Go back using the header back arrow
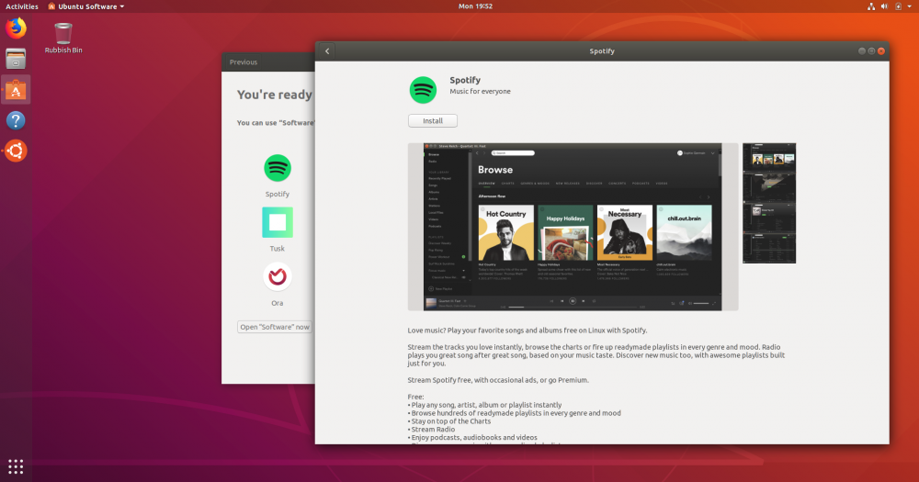Screen dimensions: 919x482 click(327, 50)
